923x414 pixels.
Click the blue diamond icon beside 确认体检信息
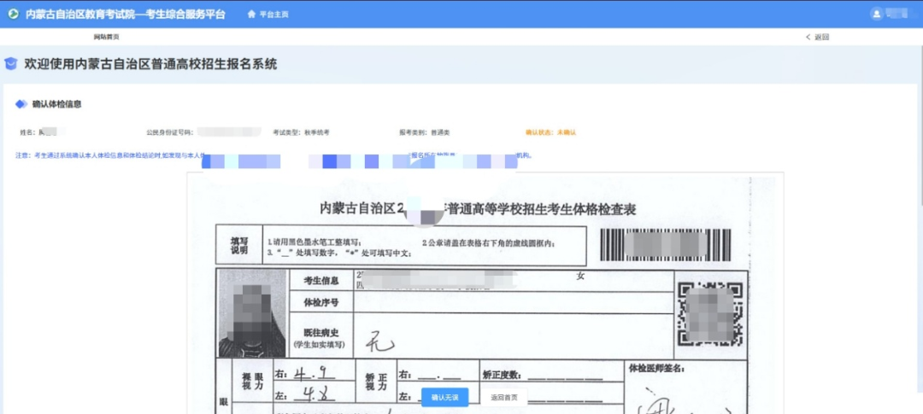tap(21, 104)
